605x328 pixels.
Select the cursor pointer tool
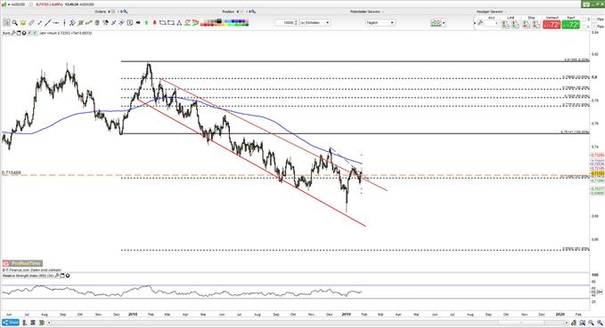pyautogui.click(x=6, y=23)
